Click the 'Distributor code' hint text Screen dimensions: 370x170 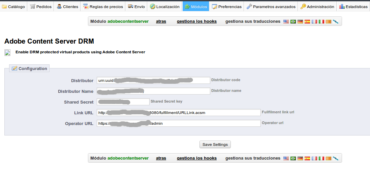click(226, 80)
